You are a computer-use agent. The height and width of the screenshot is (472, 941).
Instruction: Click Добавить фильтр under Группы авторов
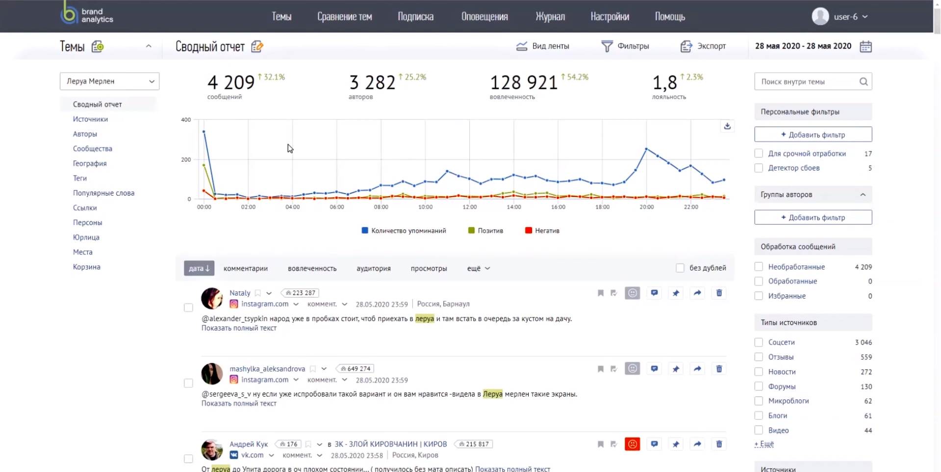[813, 217]
